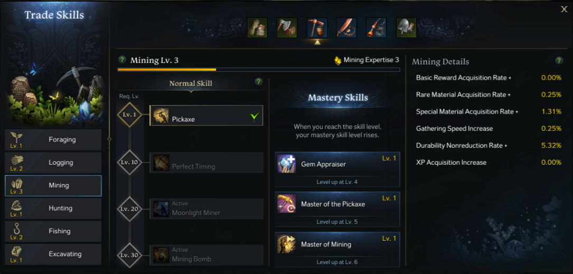This screenshot has height=274, width=573.
Task: Select the Hunting machete icon in top bar
Action: [346, 28]
